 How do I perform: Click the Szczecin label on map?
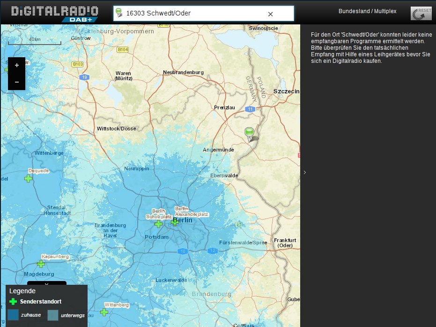point(286,91)
